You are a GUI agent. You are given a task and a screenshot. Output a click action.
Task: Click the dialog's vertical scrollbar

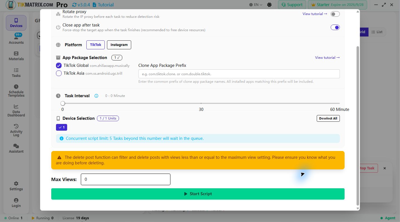coord(358,125)
